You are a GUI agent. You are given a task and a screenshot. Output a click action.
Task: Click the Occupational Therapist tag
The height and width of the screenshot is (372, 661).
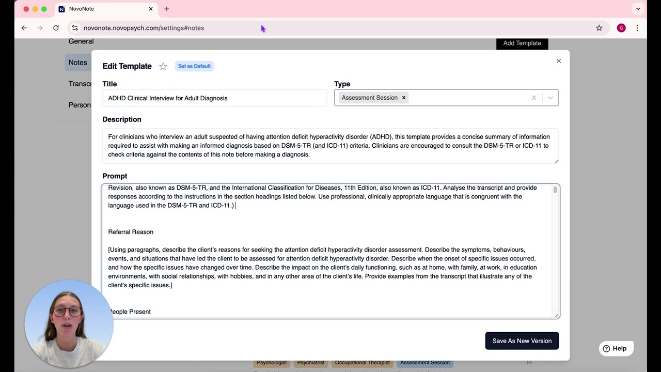pos(363,363)
